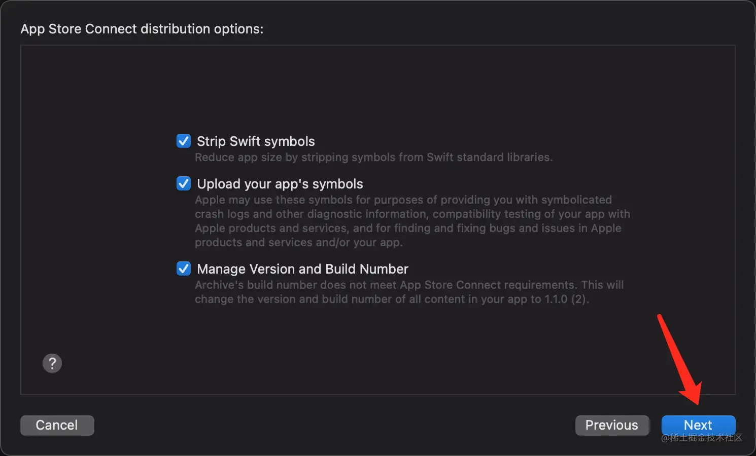Image resolution: width=756 pixels, height=456 pixels.
Task: Toggle the Upload your app's symbols checkbox
Action: click(183, 183)
